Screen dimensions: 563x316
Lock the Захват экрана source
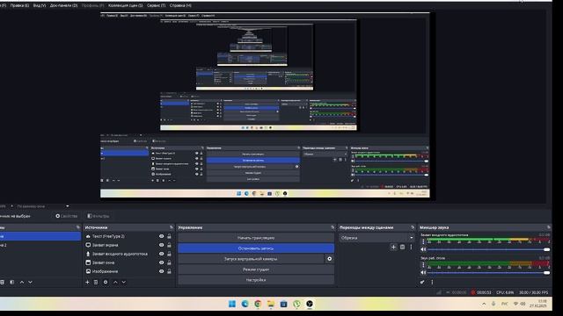[169, 245]
